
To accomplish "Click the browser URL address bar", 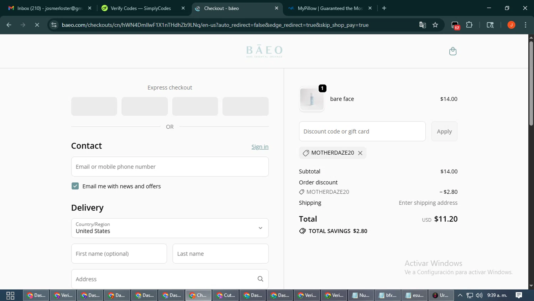I will 215,25.
